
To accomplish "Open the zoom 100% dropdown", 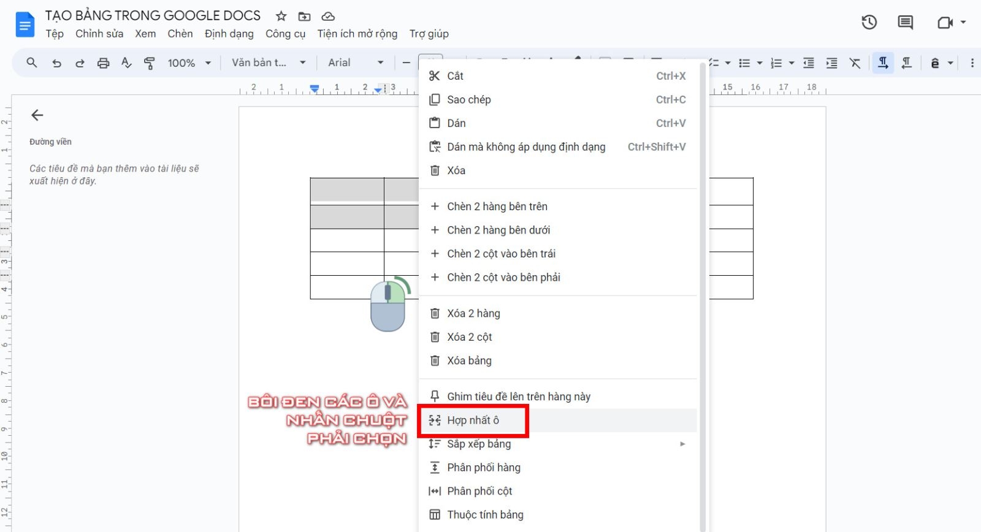I will point(189,63).
